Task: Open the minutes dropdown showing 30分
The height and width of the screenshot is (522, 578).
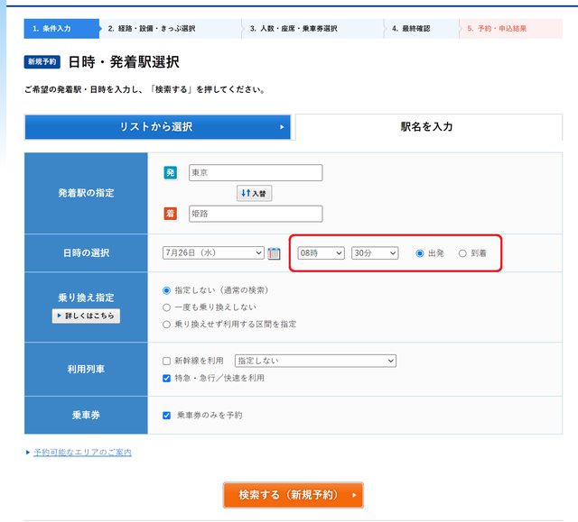Action: click(375, 253)
